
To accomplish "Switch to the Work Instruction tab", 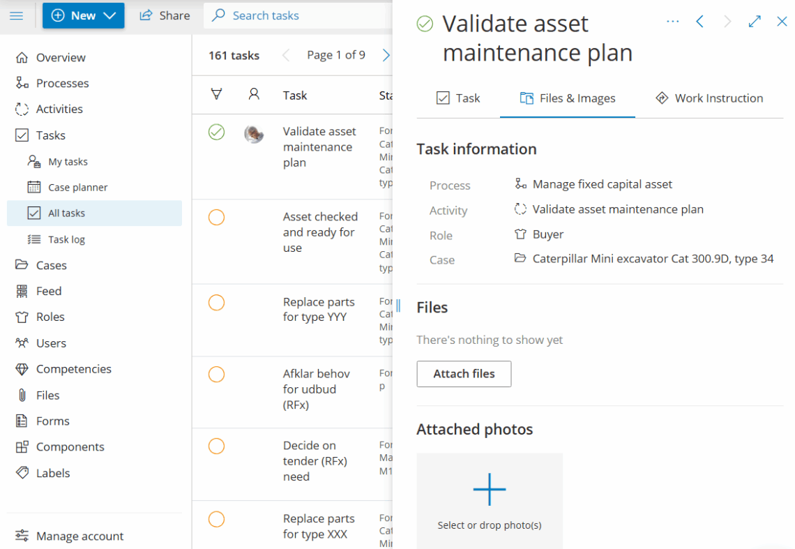I will click(x=709, y=98).
